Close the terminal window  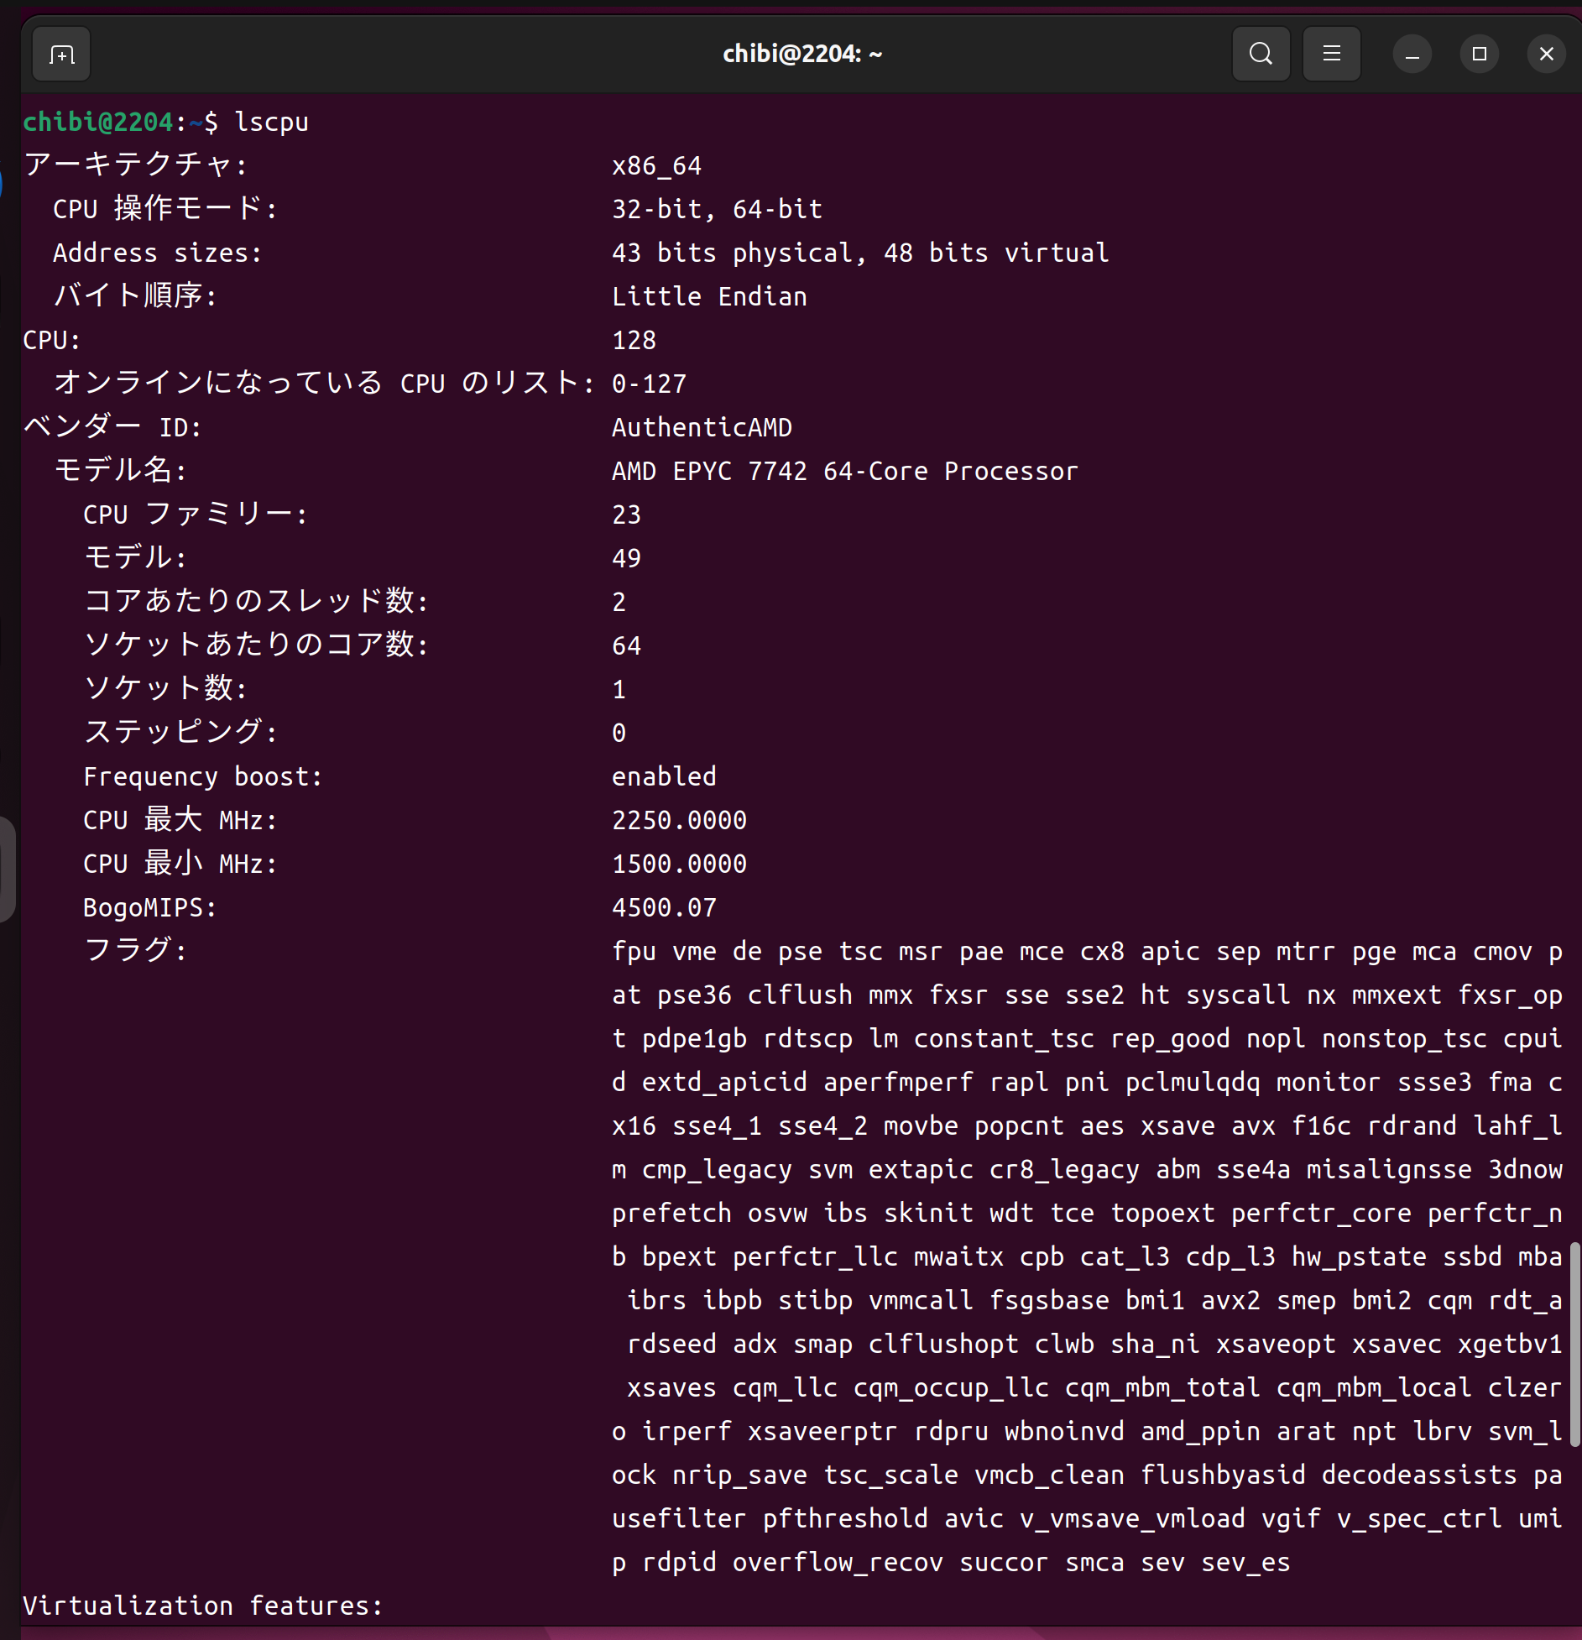1546,55
